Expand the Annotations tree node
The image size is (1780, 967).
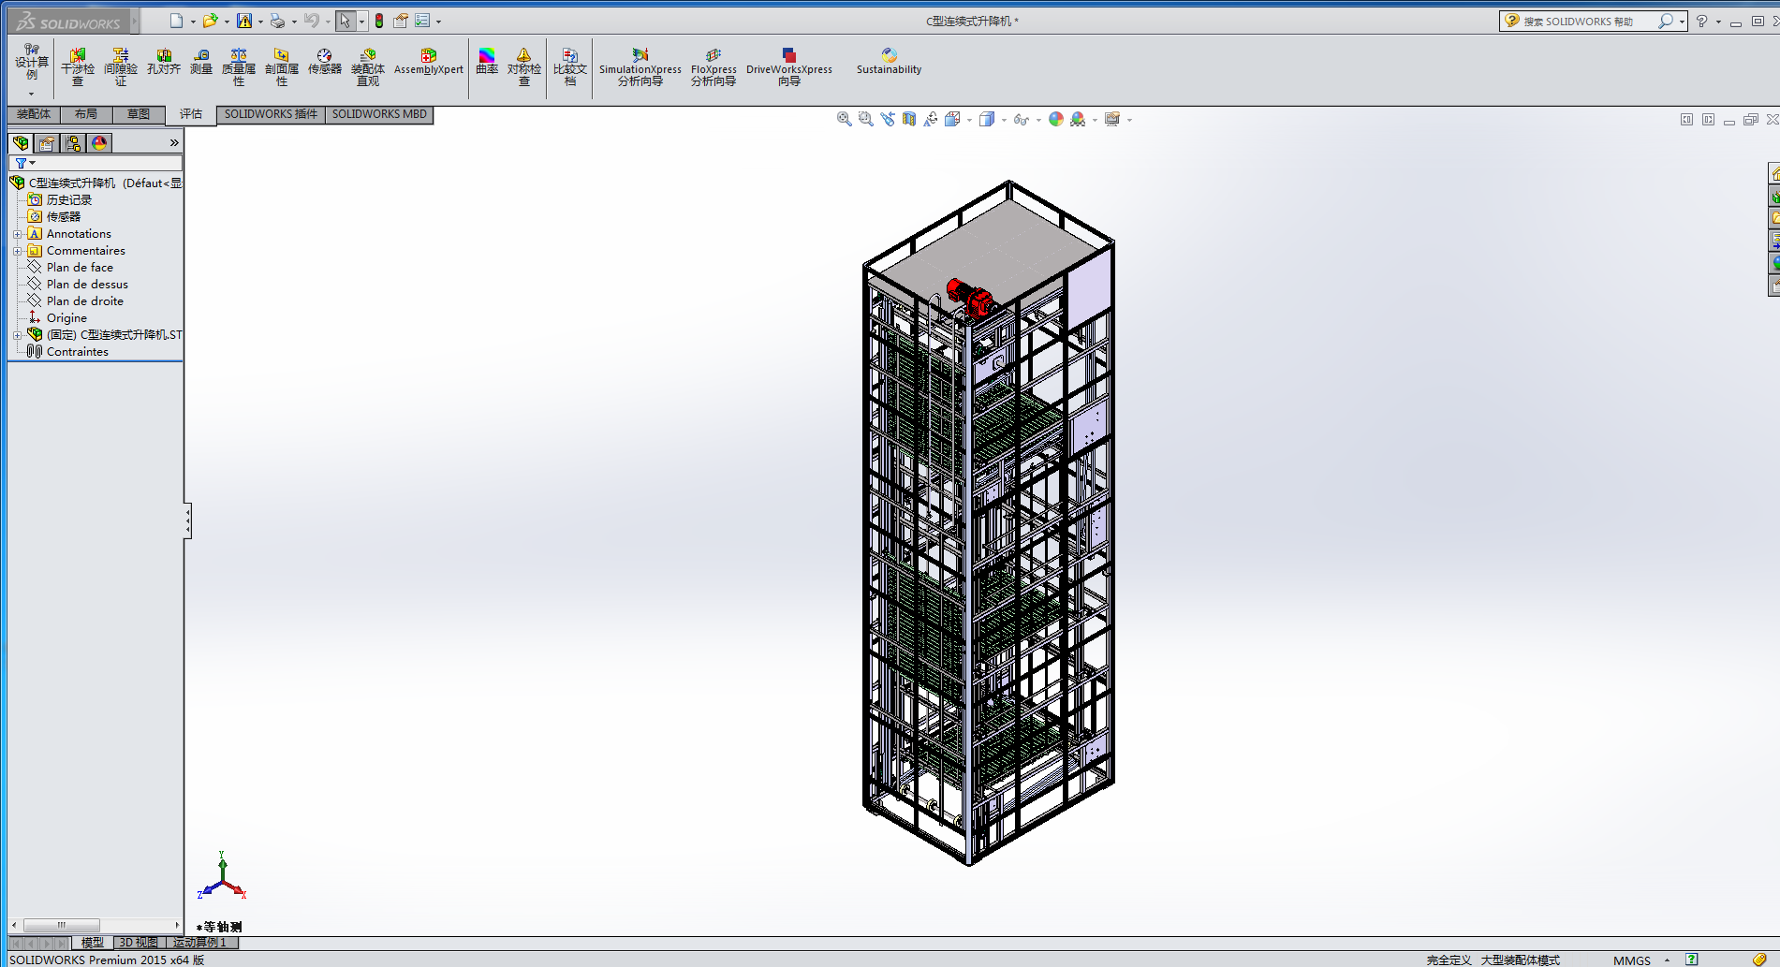(x=17, y=234)
